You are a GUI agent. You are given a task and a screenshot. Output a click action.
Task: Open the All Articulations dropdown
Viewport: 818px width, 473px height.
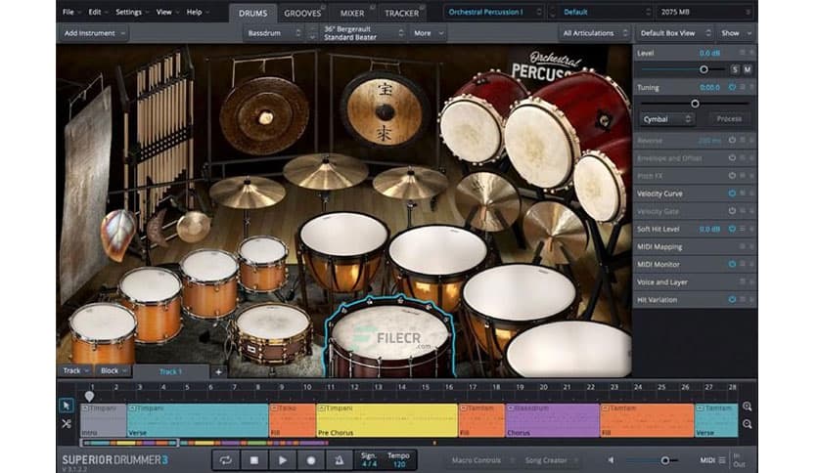tap(595, 33)
